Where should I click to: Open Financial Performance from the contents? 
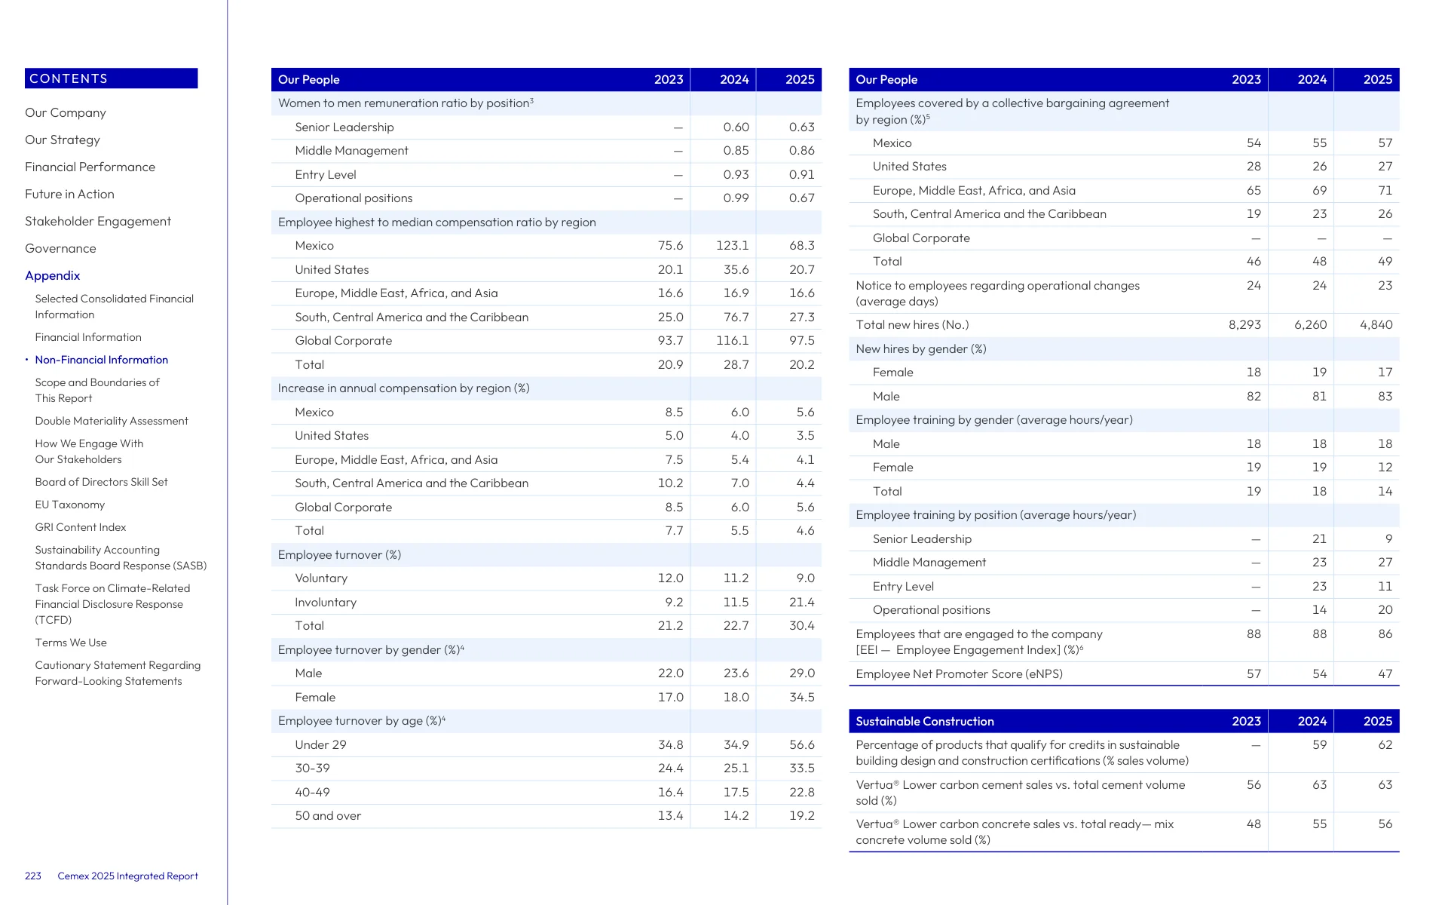[x=90, y=167]
